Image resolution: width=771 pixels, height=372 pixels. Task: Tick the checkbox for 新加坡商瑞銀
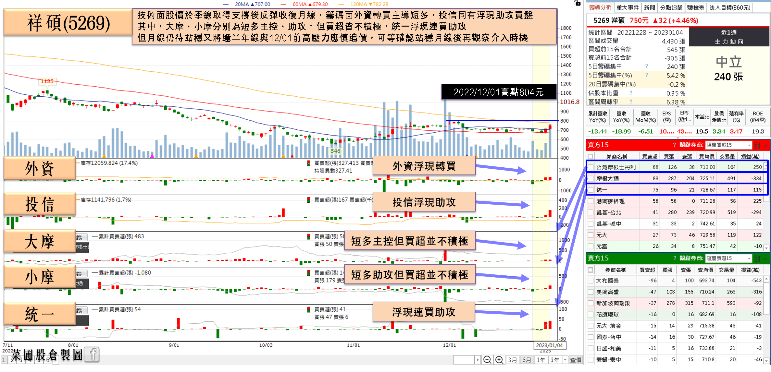click(591, 303)
